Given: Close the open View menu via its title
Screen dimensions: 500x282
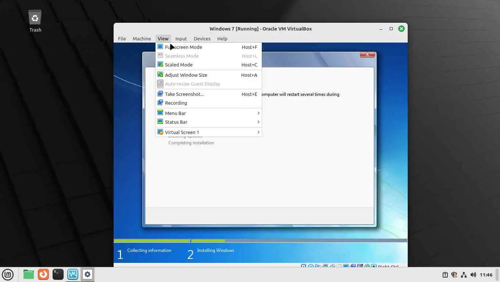Looking at the screenshot, I should pos(163,39).
